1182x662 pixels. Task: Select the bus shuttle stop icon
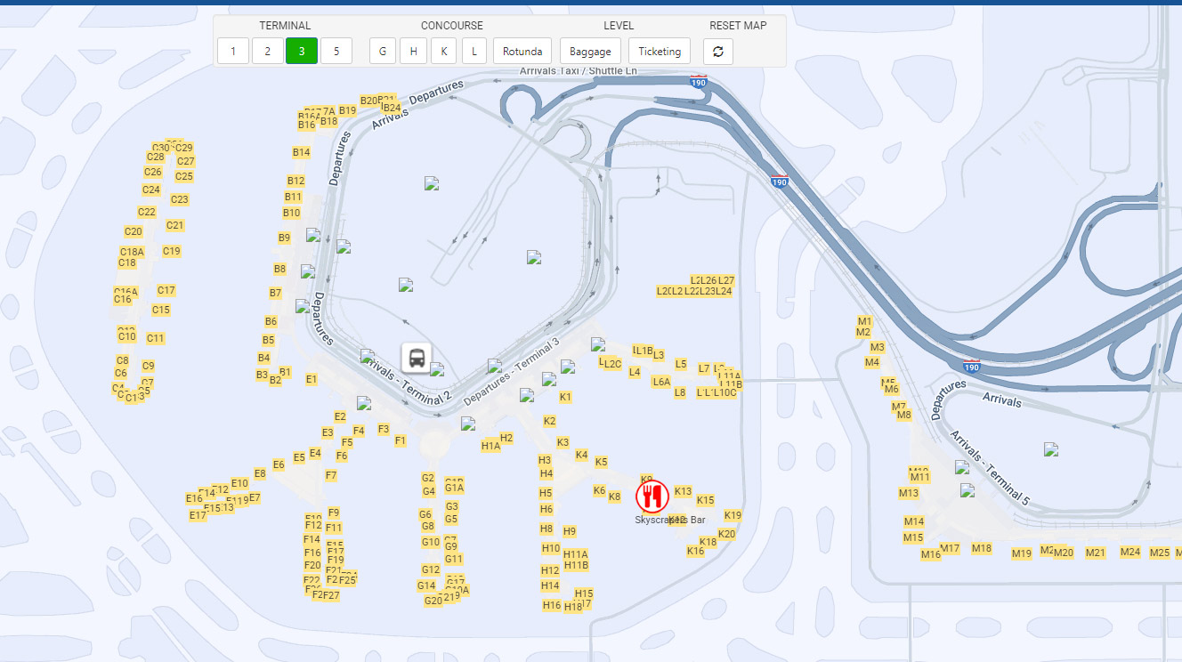(417, 358)
